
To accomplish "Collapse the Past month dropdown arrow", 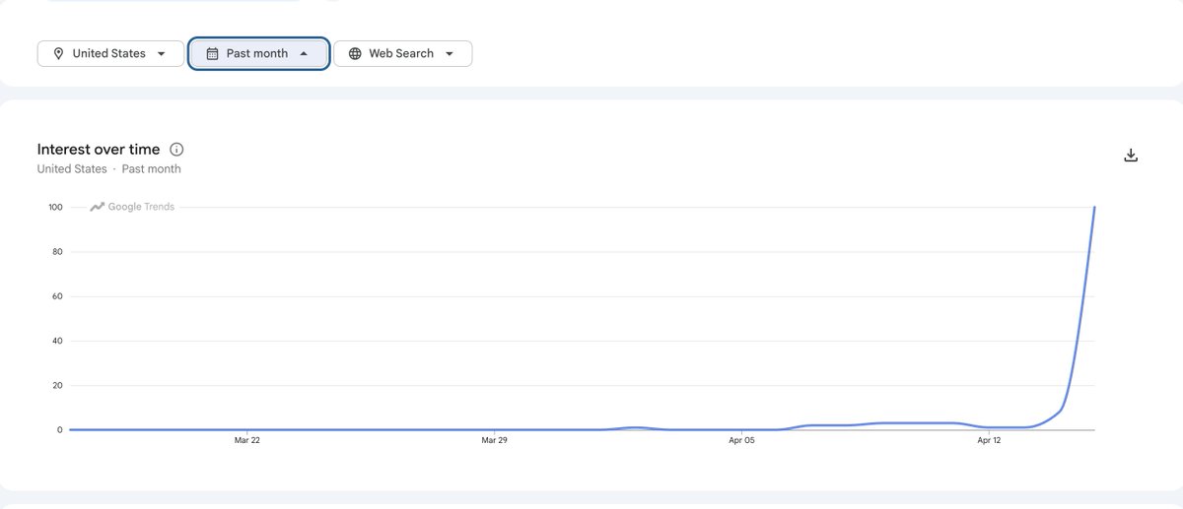I will point(304,54).
